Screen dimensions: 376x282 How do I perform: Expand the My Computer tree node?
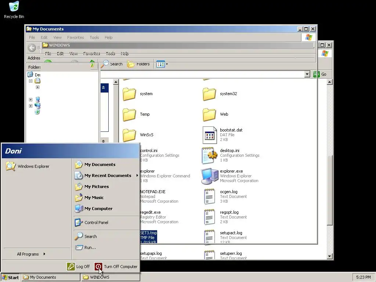[31, 100]
